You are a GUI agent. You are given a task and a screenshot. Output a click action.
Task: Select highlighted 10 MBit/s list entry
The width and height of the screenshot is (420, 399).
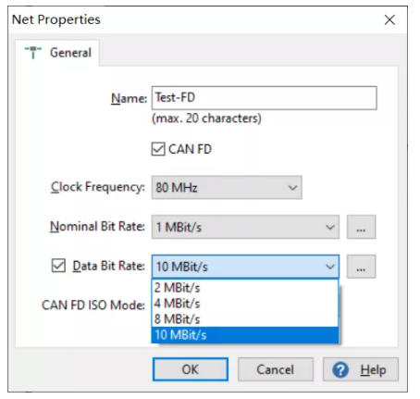245,335
